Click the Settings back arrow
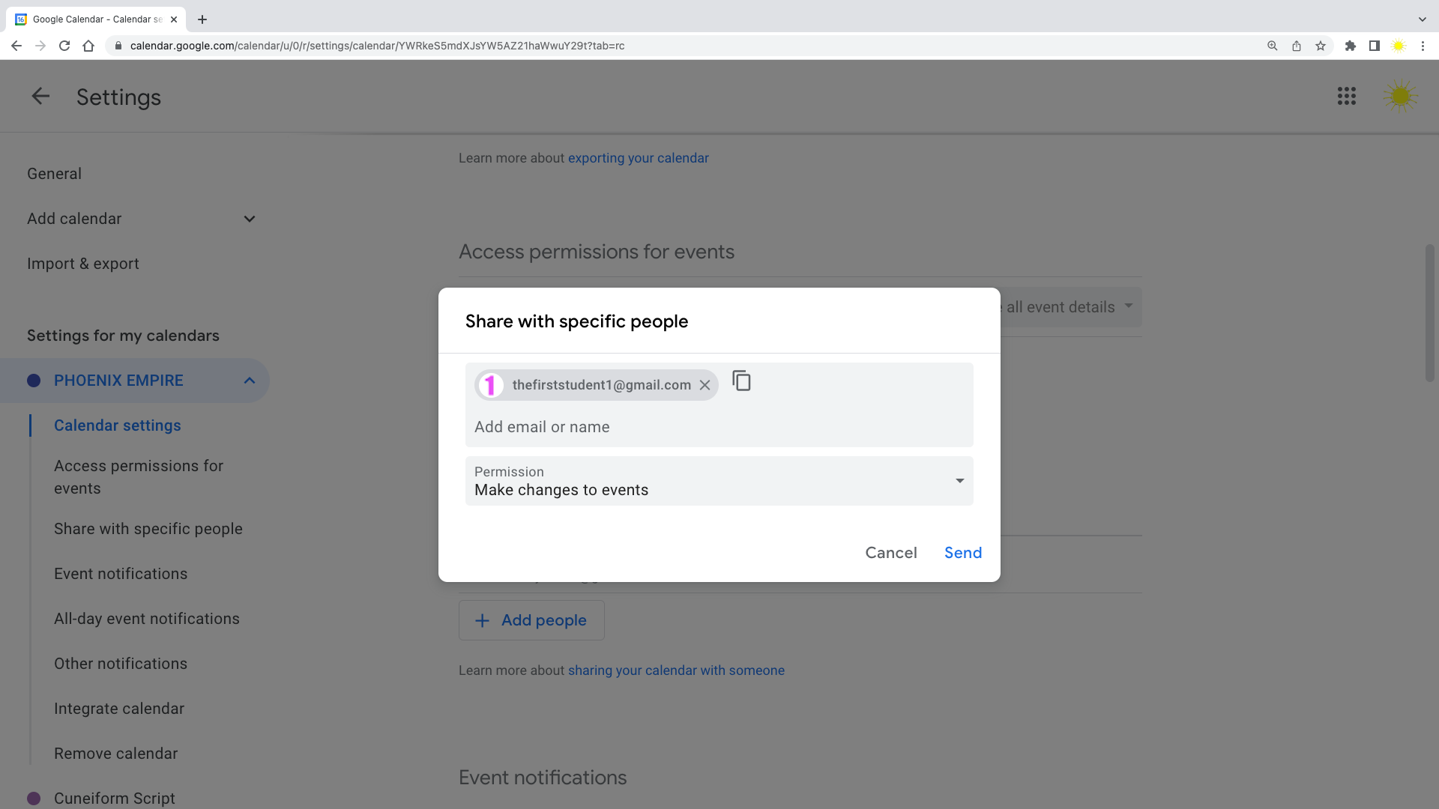Viewport: 1439px width, 809px height. pyautogui.click(x=40, y=97)
